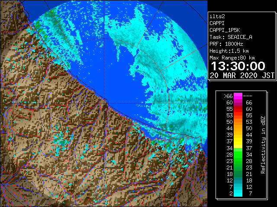Click the red 55-60 legend color band

point(238,109)
